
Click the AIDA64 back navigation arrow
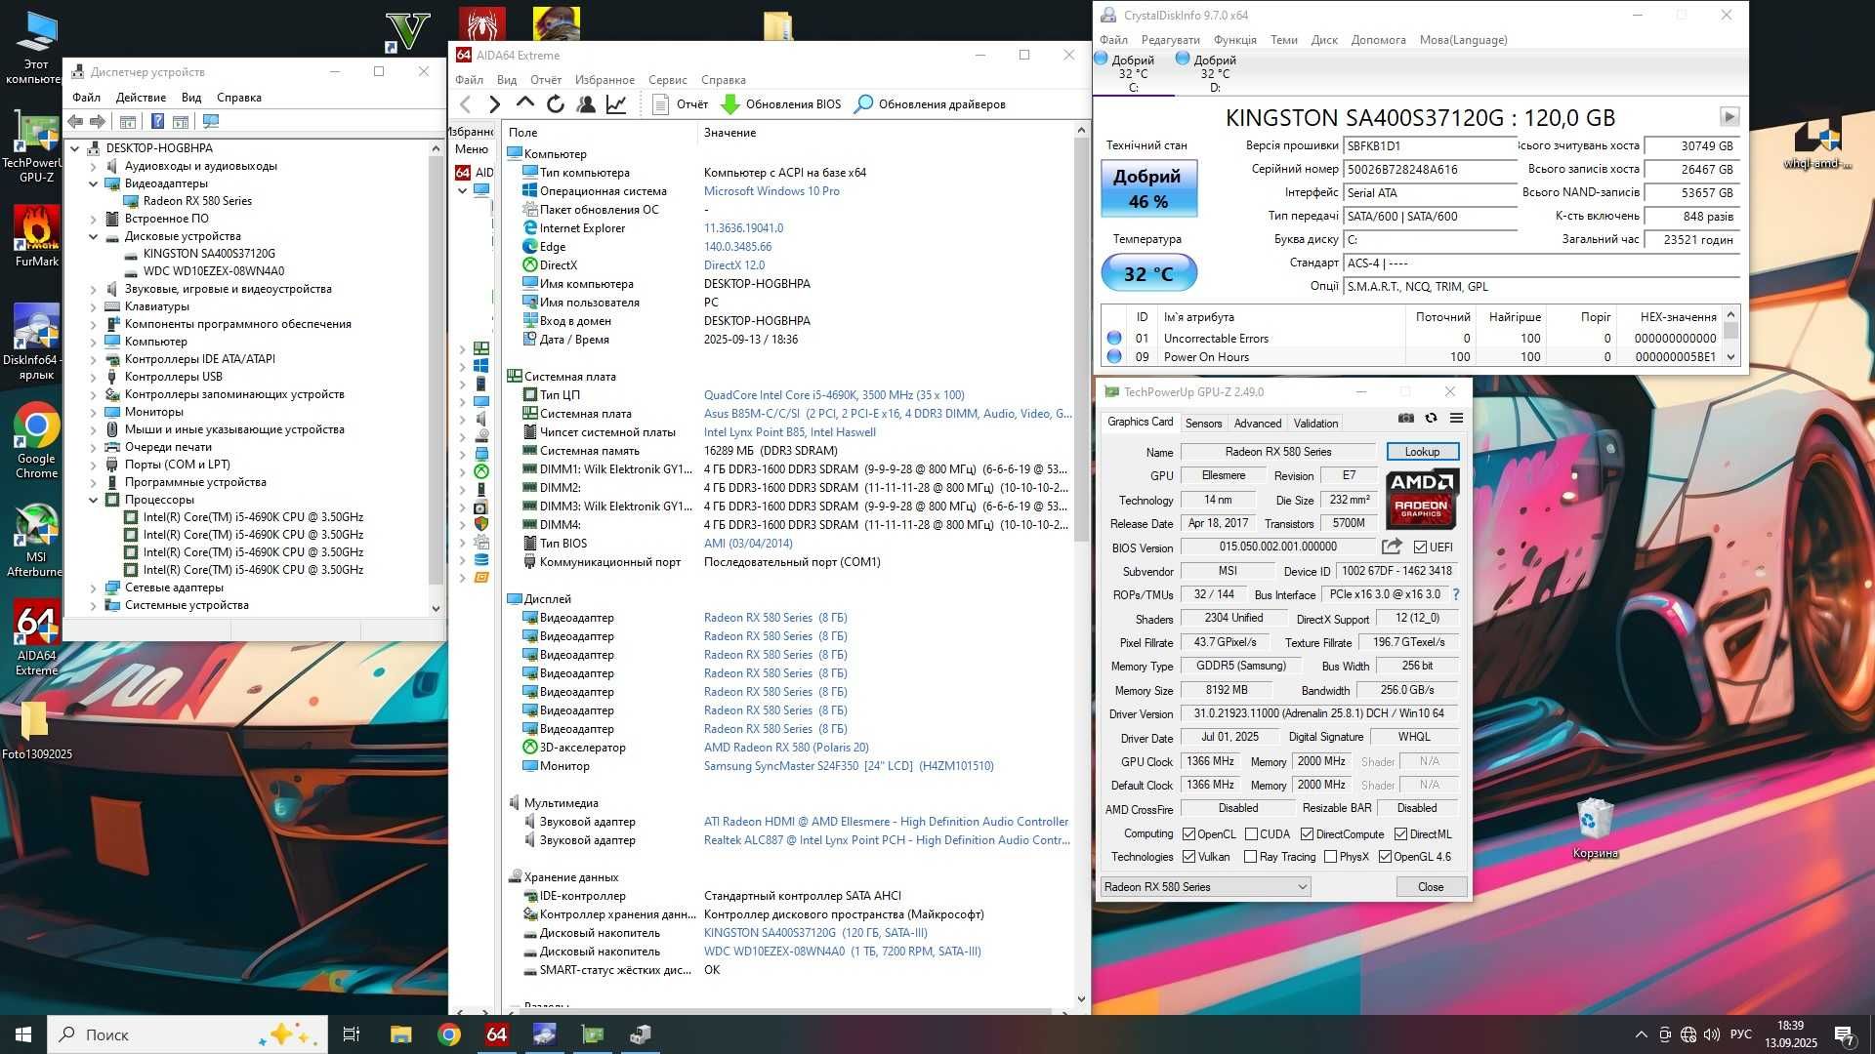(x=466, y=104)
